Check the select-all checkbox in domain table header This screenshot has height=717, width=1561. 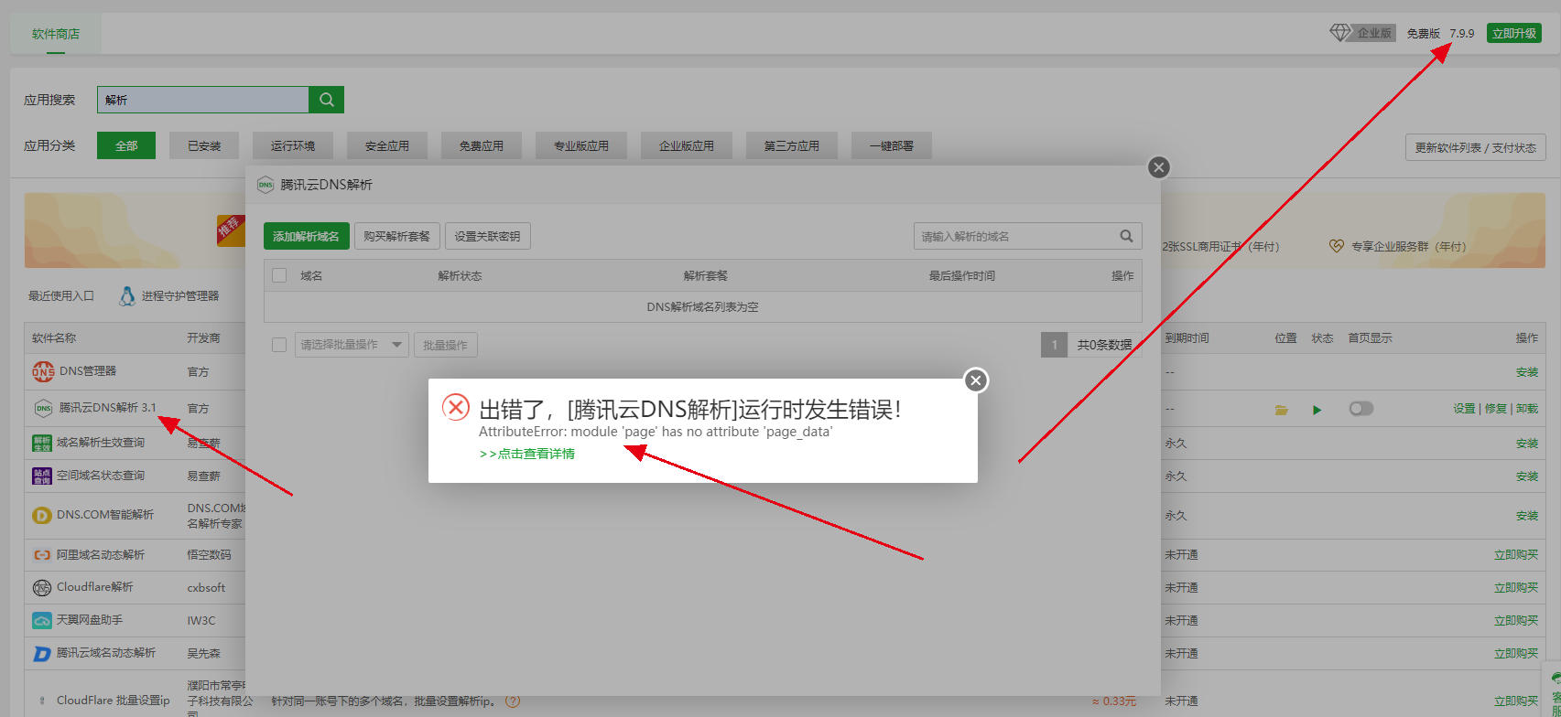(280, 275)
